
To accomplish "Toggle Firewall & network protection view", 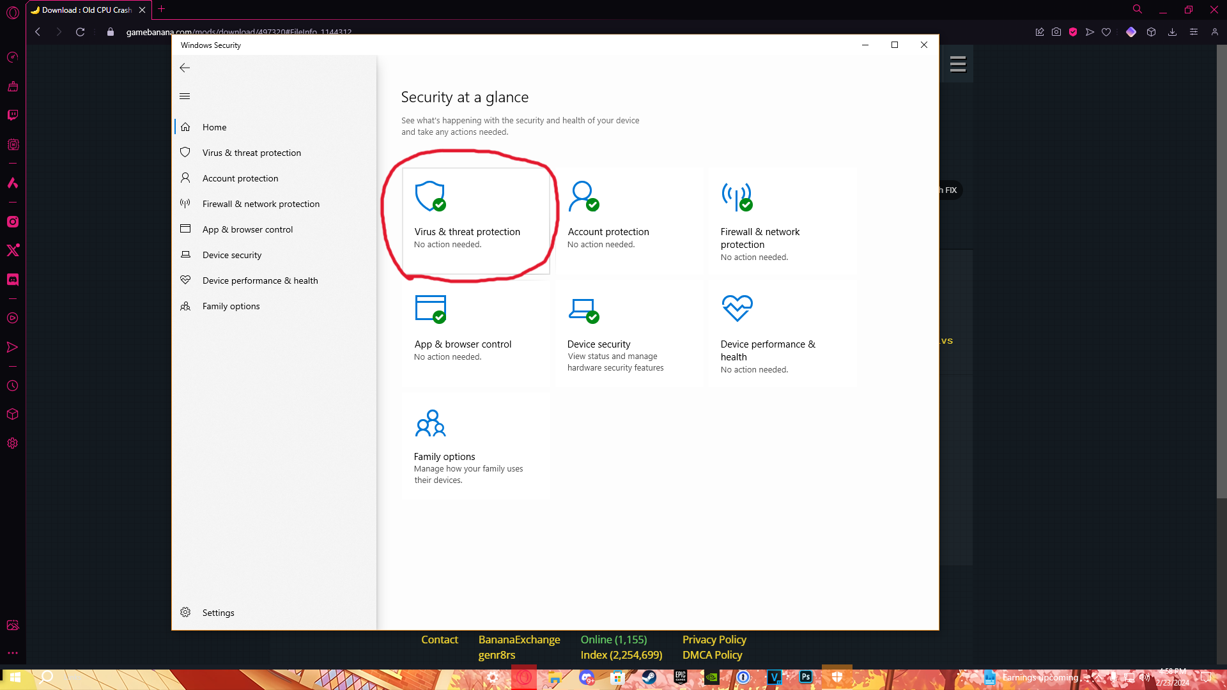I will pos(260,203).
